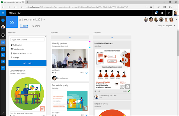
Task: Click Bonnie Kearney assignee
Action: tap(60, 78)
